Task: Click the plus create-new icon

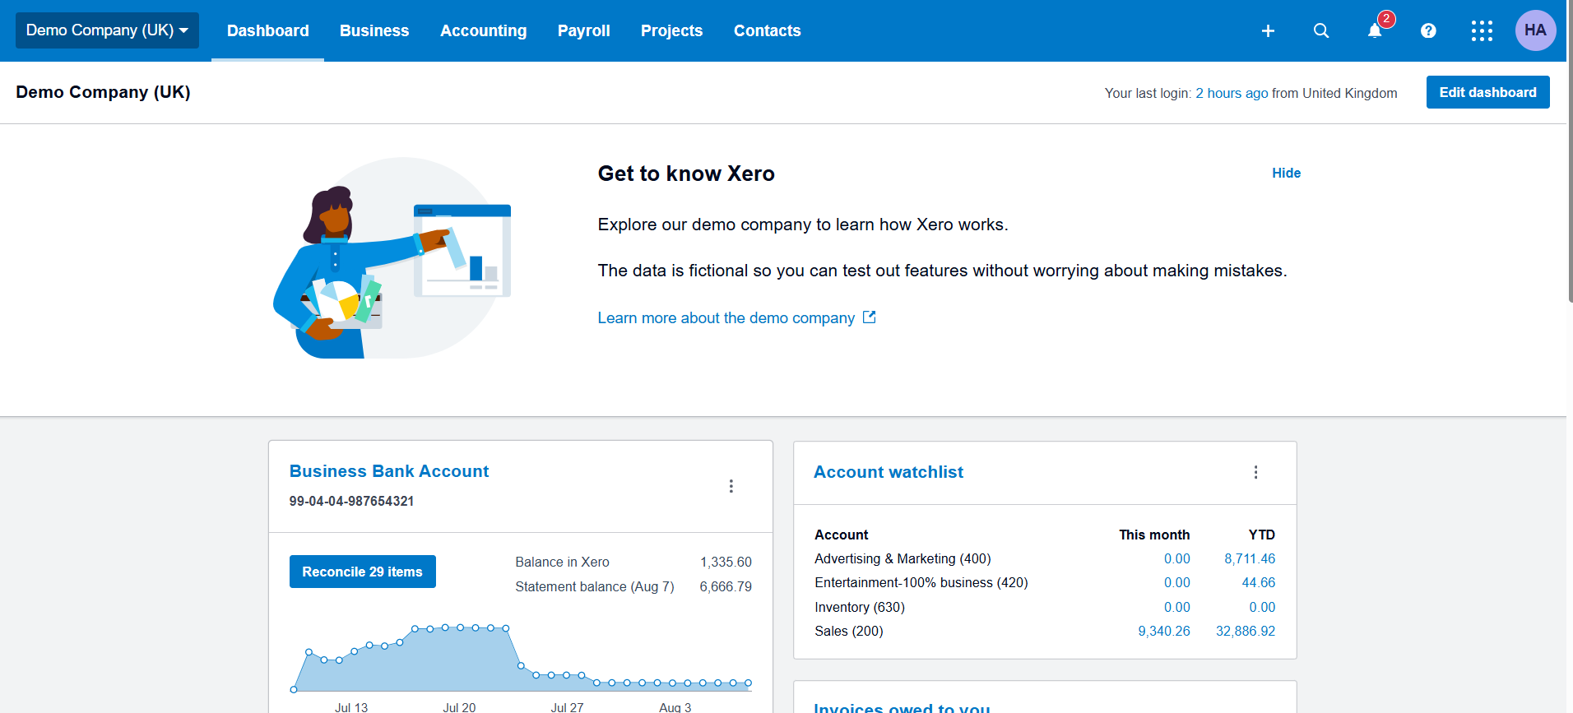Action: tap(1268, 30)
